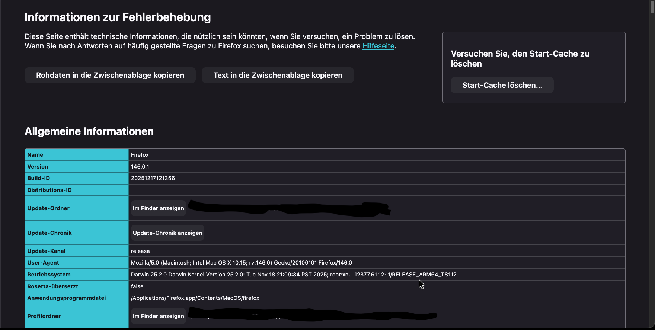
Task: Click the User-Agent string starting with Mozilla/5.0
Action: [242, 263]
